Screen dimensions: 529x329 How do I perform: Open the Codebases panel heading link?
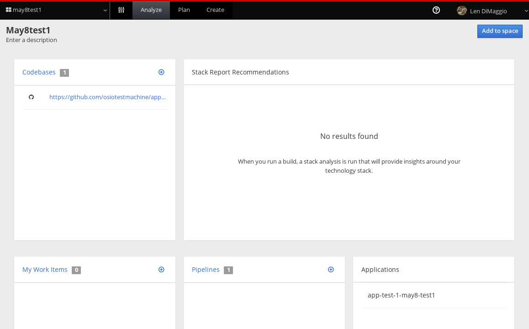[x=39, y=72]
